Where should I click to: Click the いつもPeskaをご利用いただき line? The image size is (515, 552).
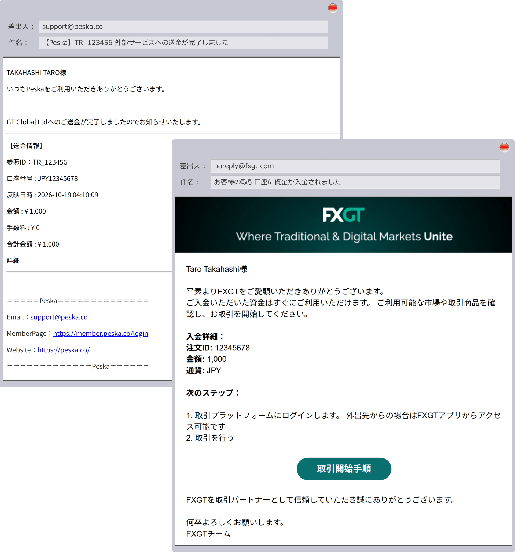(x=86, y=89)
